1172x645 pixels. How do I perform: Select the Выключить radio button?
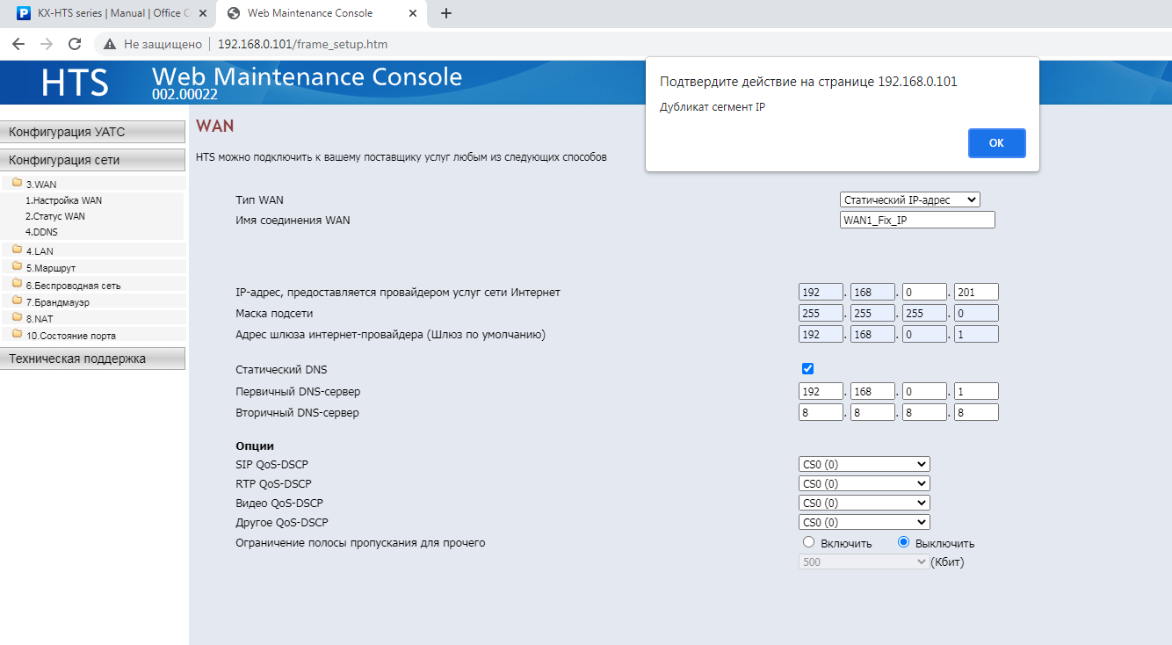tap(903, 542)
